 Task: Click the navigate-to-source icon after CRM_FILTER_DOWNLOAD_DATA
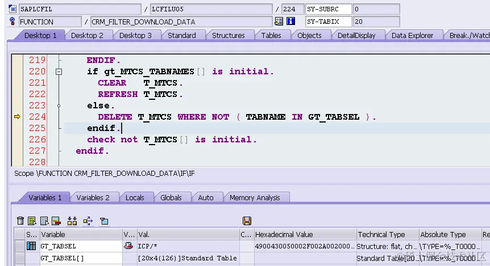279,21
